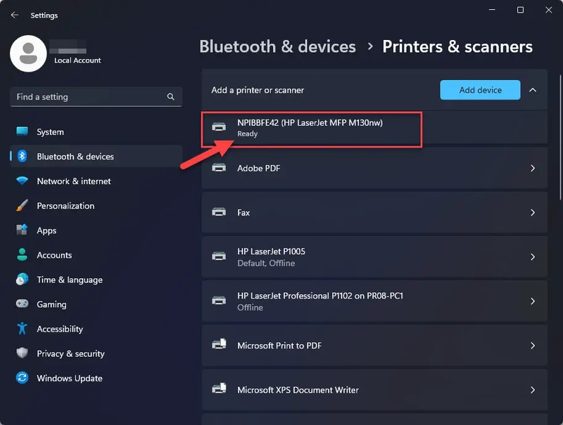Navigate to Bluetooth & devices breadcrumb
Screen dimensions: 563x425
click(x=277, y=47)
